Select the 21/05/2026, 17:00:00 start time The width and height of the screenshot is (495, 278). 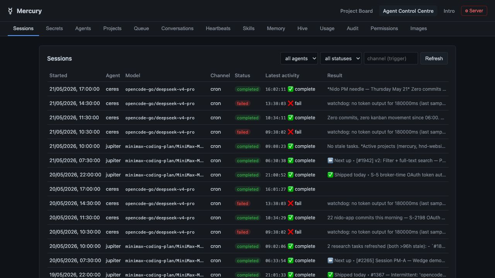[x=75, y=89]
